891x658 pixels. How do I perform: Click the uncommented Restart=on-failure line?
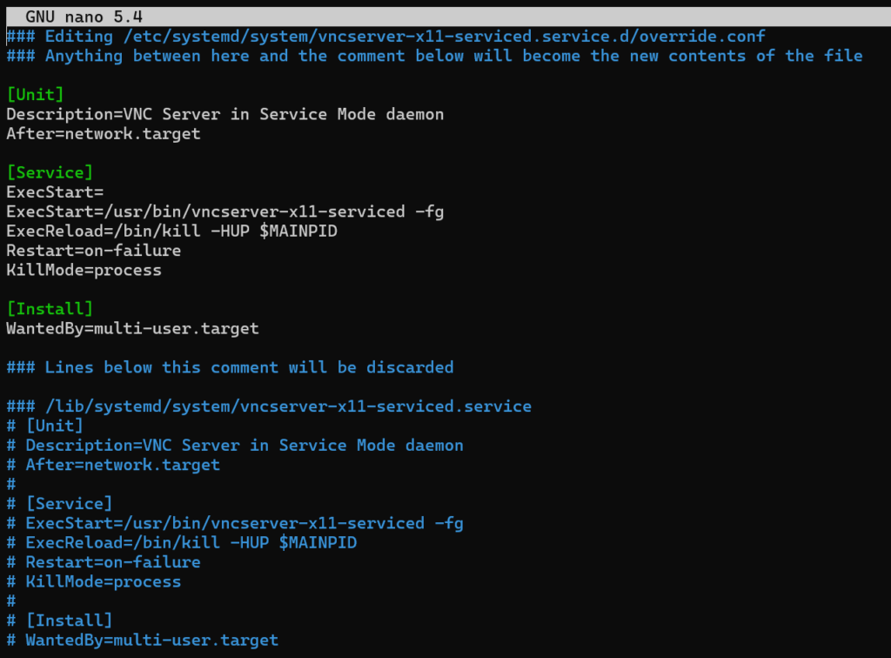coord(94,250)
